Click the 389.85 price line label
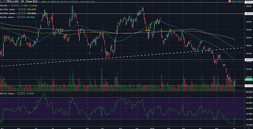This screenshot has width=253, height=129. (x=249, y=2)
